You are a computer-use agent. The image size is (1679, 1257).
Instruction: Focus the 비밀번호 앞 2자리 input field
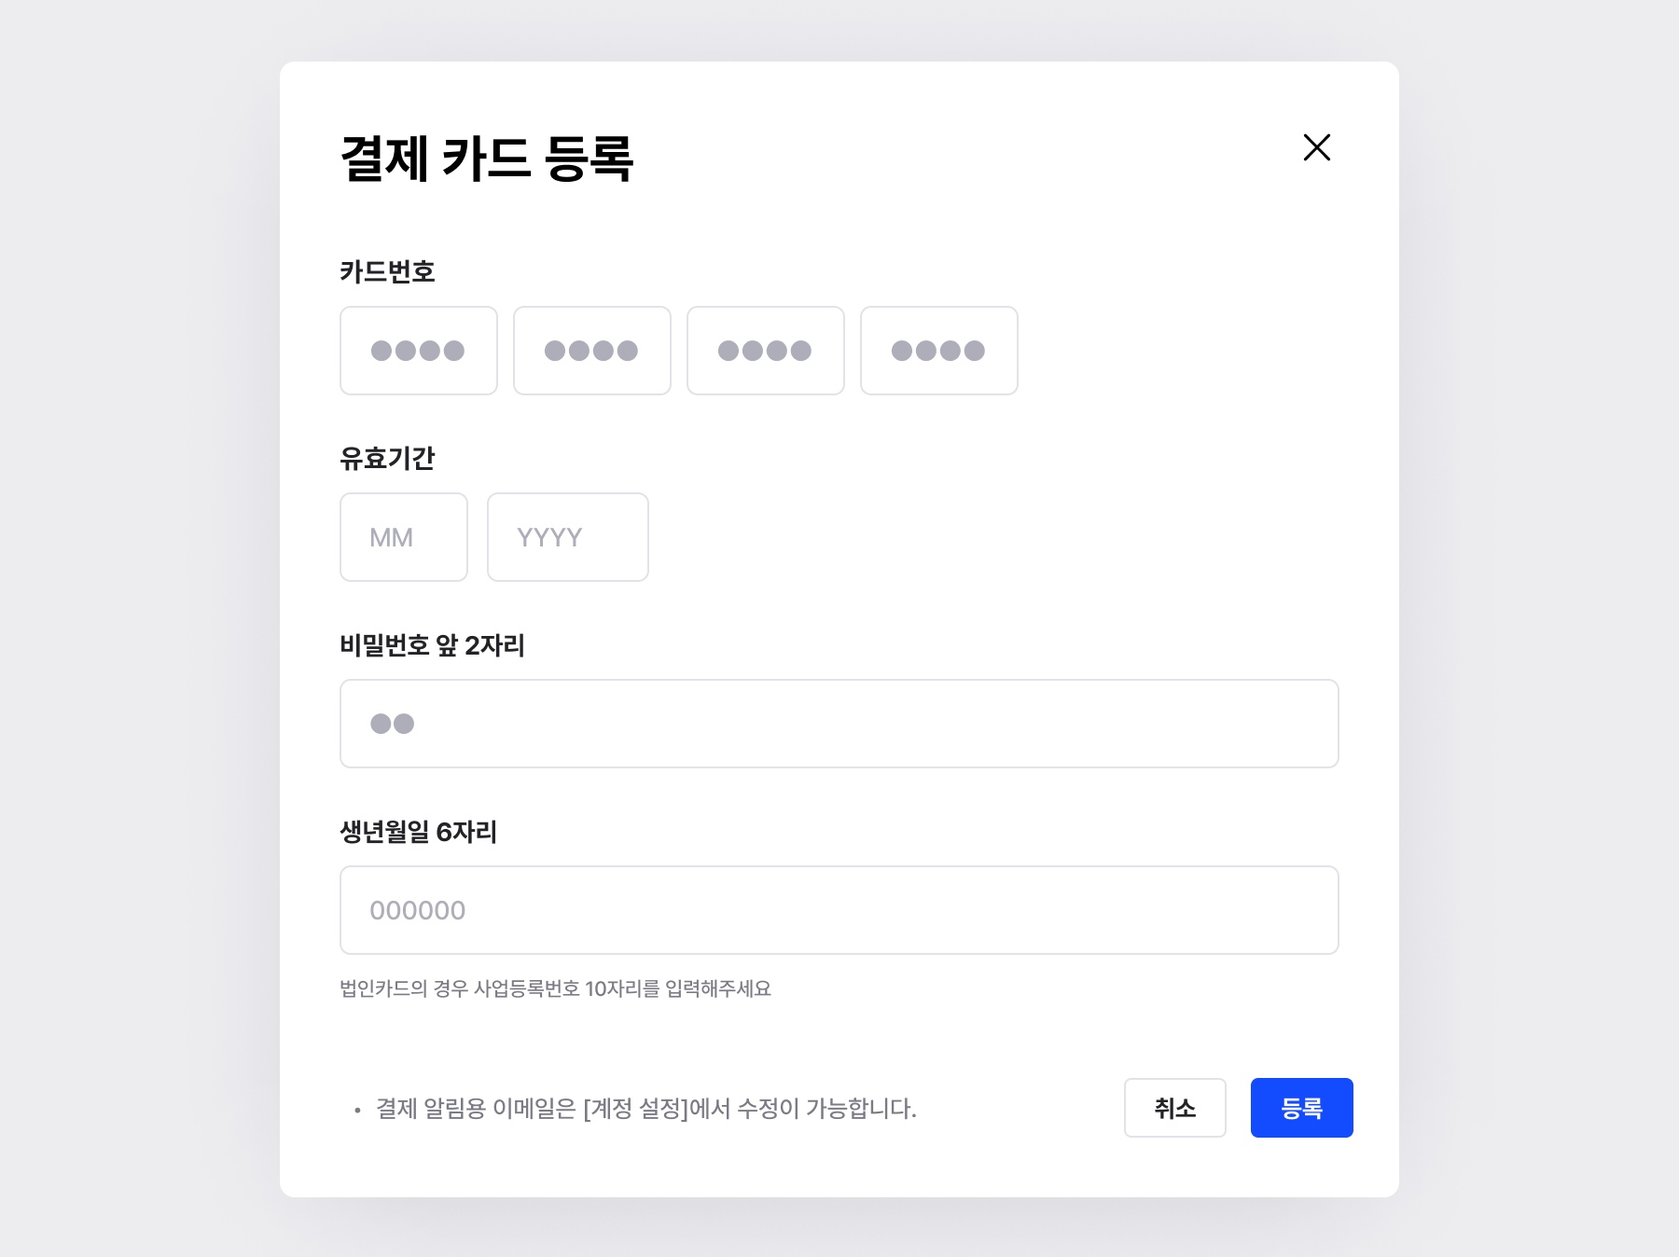point(839,724)
